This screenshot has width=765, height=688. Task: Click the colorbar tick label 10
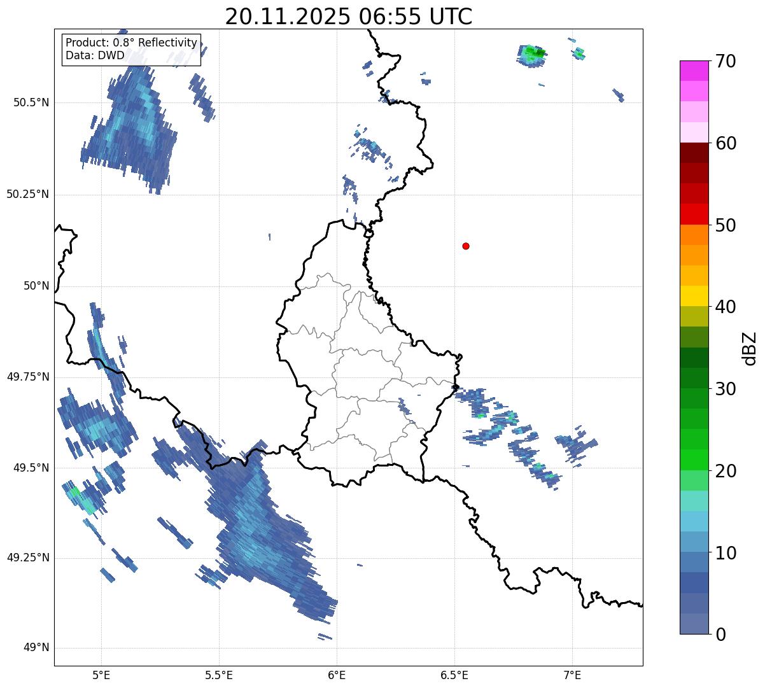click(726, 553)
